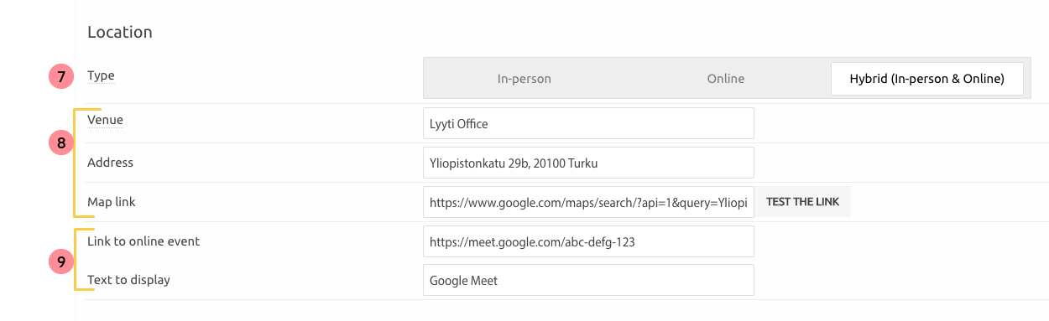This screenshot has width=1049, height=321.
Task: Click the Text to display label
Action: (128, 280)
